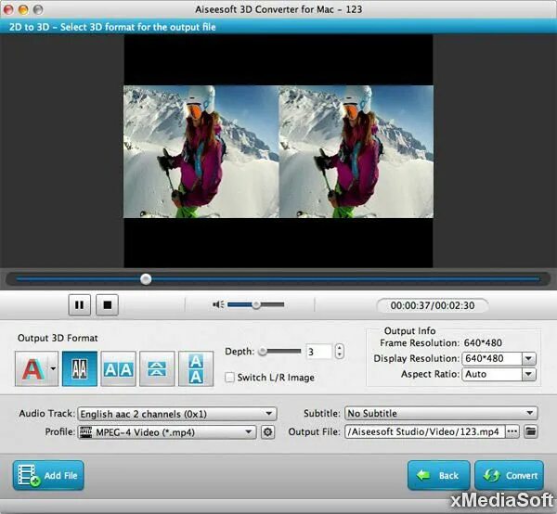Click Frame Resolution value 640*480

[483, 343]
